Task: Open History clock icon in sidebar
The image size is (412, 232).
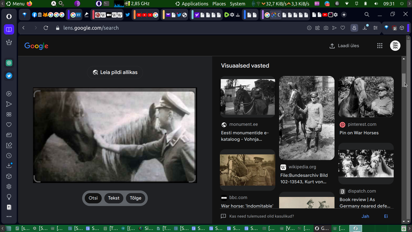Action: 9,156
